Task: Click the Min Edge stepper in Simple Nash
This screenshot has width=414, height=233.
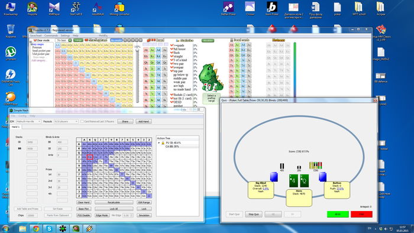Action: click(x=131, y=215)
